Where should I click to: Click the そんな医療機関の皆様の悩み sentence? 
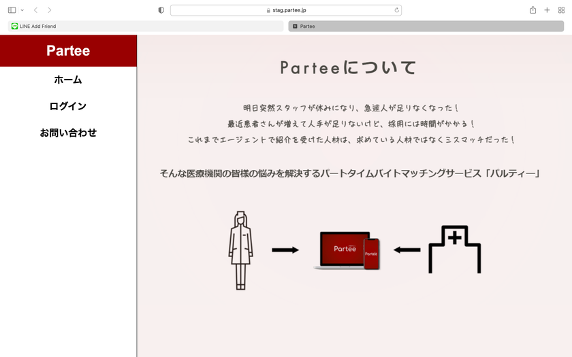coord(349,173)
